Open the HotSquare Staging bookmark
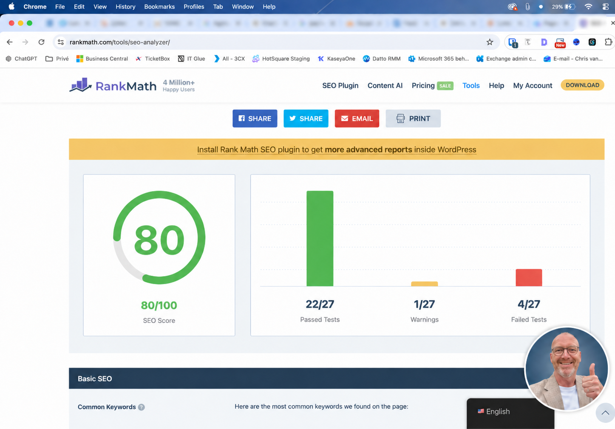 click(x=281, y=59)
